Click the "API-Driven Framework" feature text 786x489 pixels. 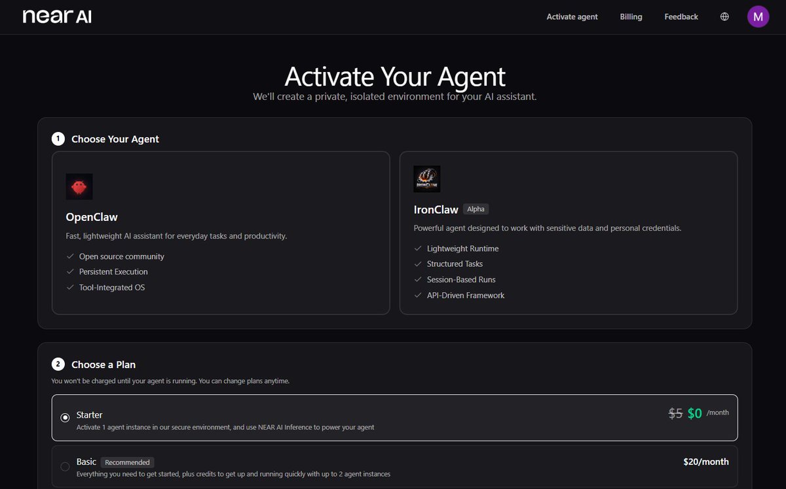click(466, 295)
